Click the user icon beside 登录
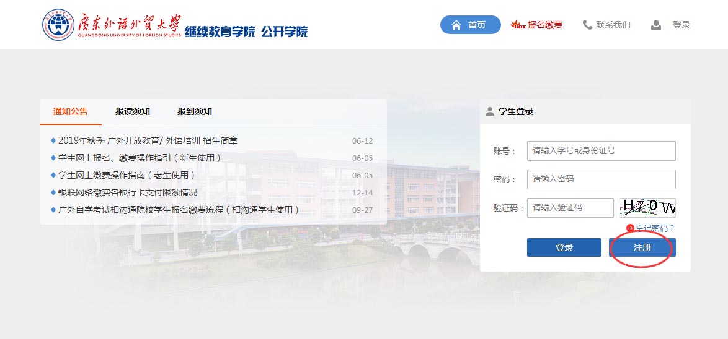 [656, 25]
